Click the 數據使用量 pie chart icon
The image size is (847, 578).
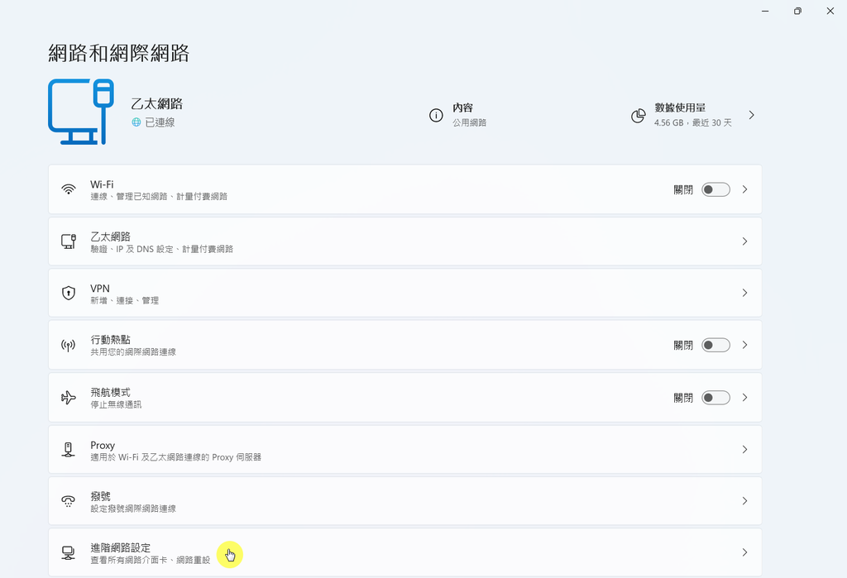638,115
